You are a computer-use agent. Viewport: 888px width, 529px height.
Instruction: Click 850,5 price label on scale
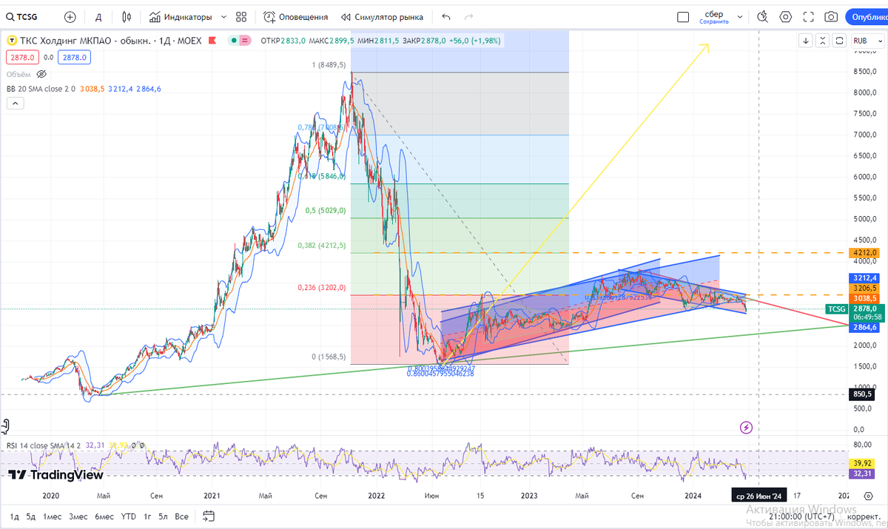point(864,395)
